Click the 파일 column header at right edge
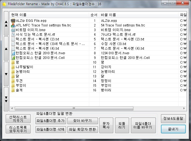 [183, 15]
